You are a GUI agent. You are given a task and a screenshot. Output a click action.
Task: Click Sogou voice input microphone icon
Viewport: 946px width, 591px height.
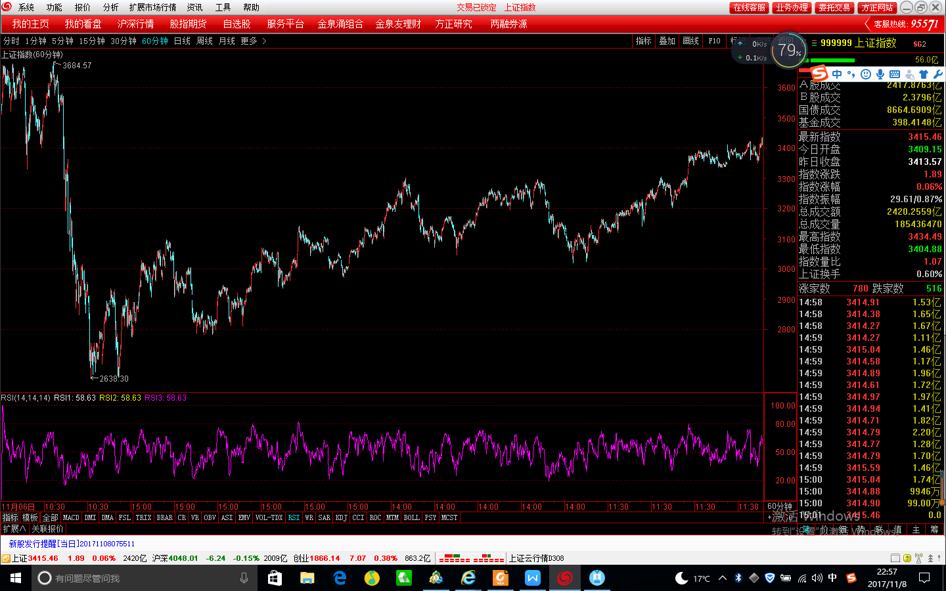[880, 74]
